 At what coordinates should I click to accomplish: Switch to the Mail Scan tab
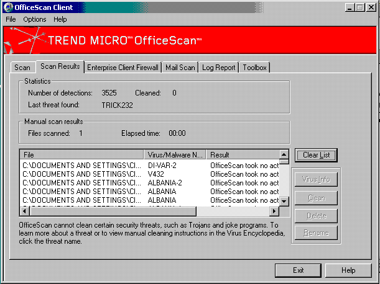[180, 68]
